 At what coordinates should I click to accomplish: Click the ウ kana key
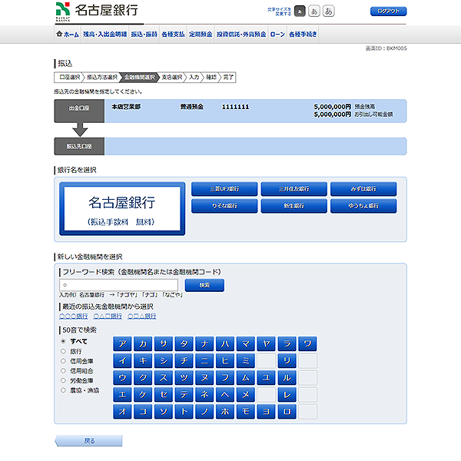click(x=123, y=378)
